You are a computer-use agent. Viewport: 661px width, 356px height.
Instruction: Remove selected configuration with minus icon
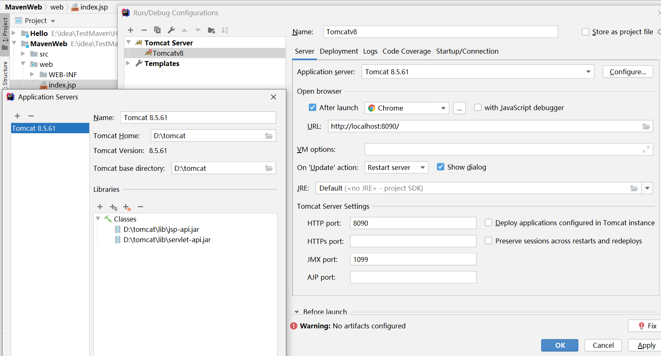pos(144,30)
